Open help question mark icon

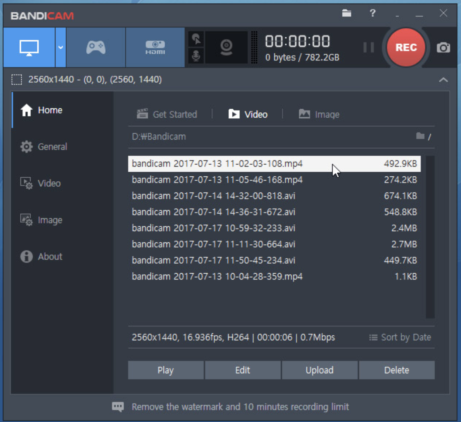click(373, 13)
